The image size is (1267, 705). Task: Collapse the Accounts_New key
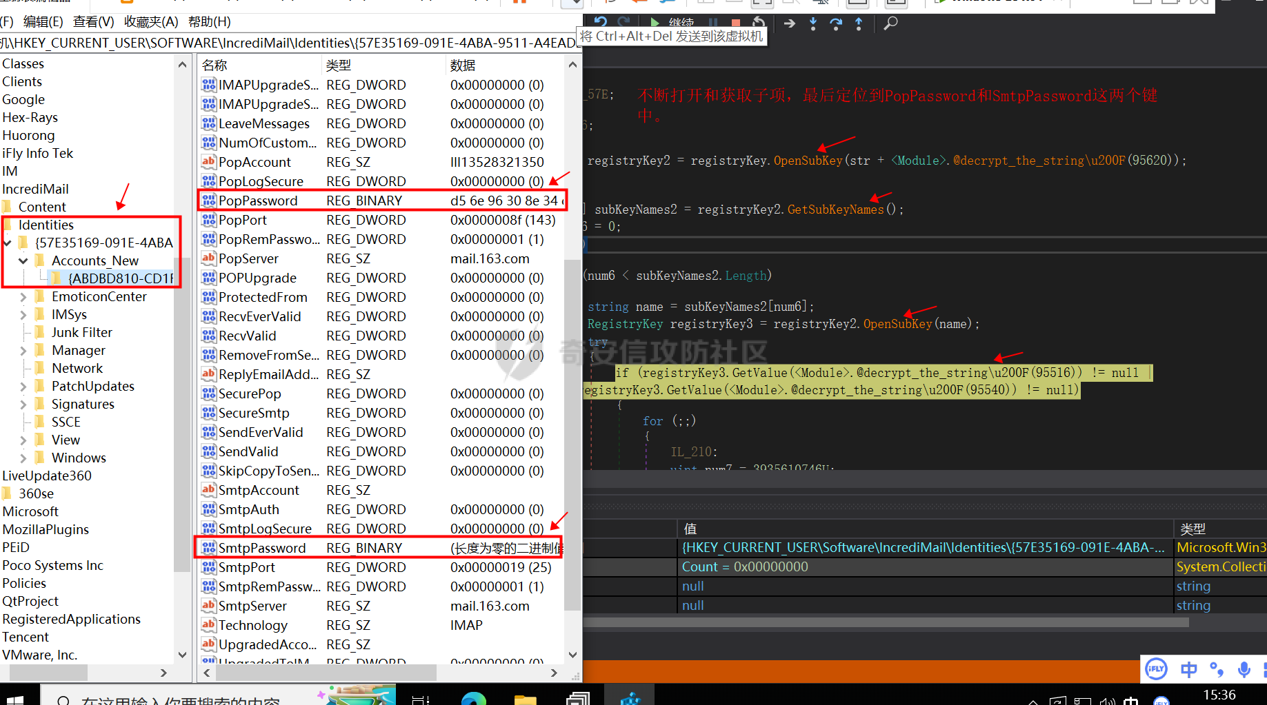pyautogui.click(x=23, y=260)
